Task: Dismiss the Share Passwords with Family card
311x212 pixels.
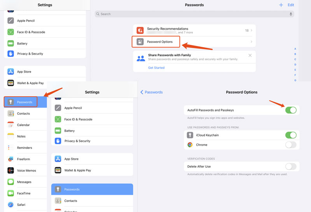Action: pyautogui.click(x=250, y=55)
